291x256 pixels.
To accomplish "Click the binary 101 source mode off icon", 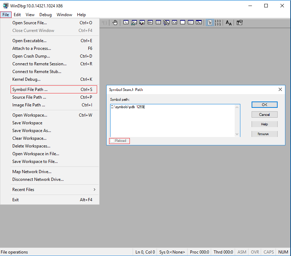I will (x=218, y=22).
